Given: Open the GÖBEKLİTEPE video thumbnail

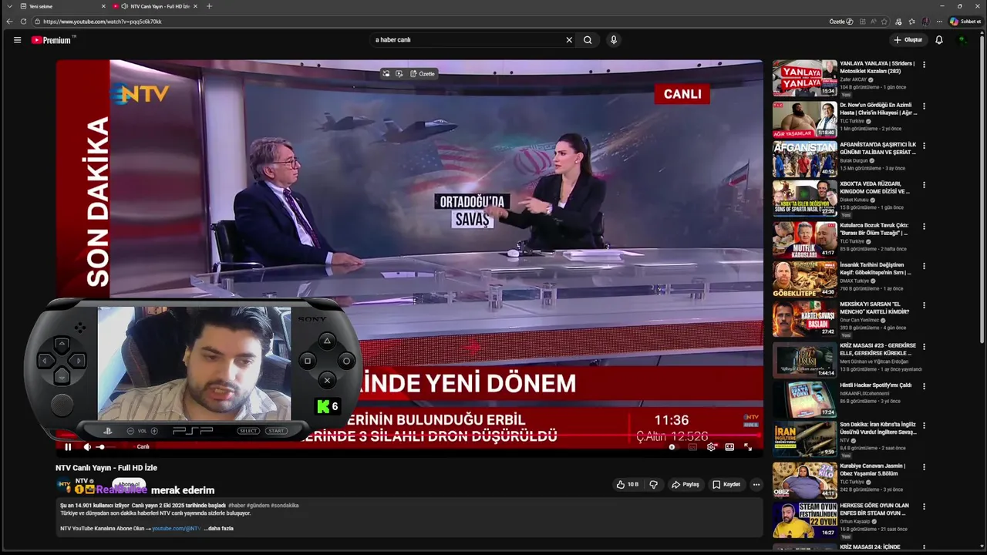Looking at the screenshot, I should tap(804, 278).
